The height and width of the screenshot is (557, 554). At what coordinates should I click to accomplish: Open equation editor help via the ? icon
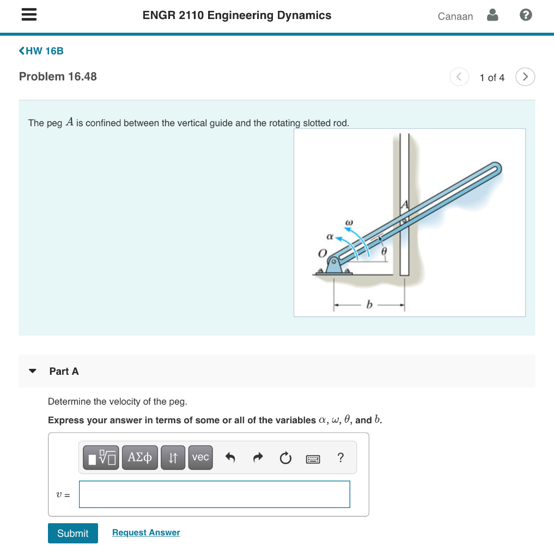click(x=340, y=457)
